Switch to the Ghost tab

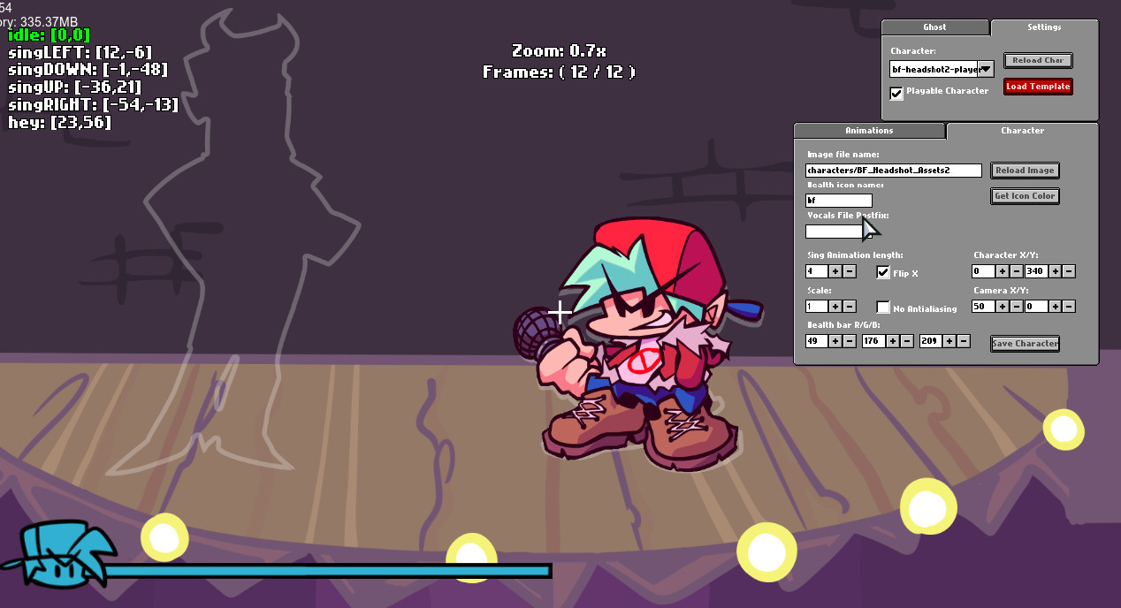click(934, 27)
